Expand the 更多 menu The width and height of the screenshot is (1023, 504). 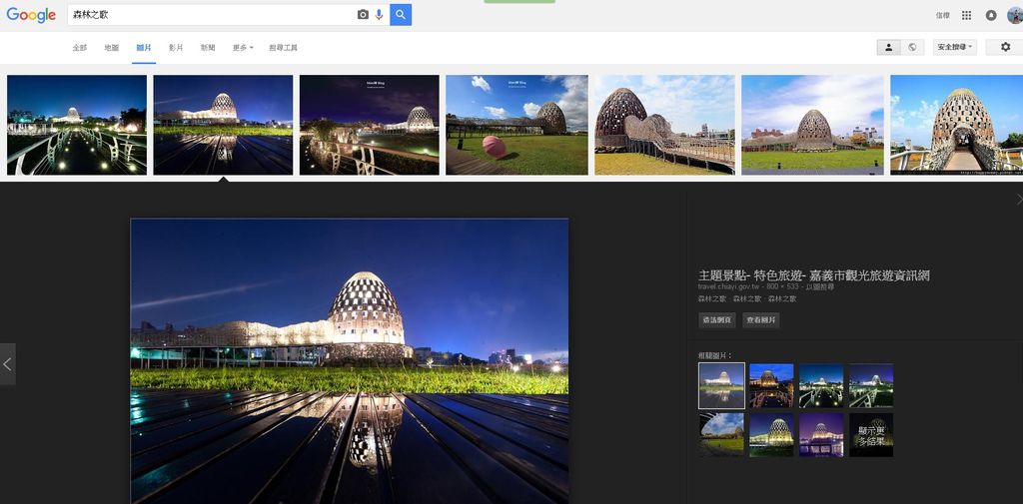[243, 48]
